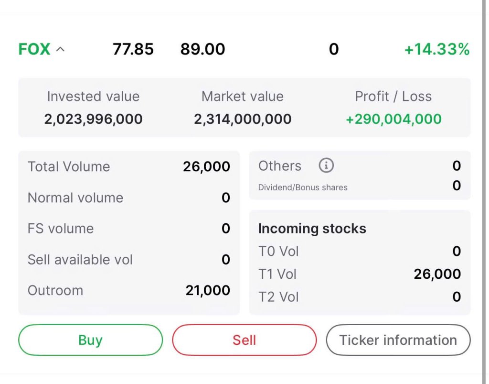Viewport: 489px width, 384px height.
Task: Select the Profit / Loss amount +290,004,000
Action: [393, 119]
